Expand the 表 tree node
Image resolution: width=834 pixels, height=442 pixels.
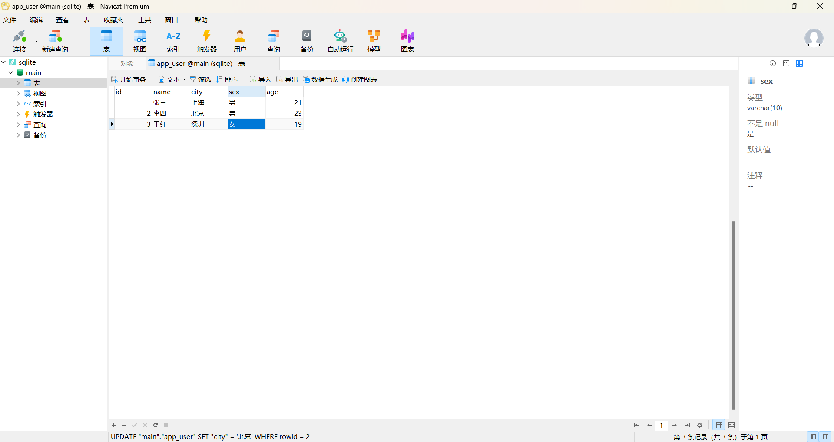18,83
